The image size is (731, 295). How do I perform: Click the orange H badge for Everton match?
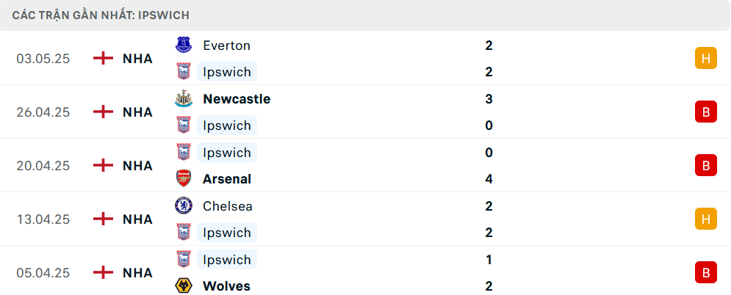point(706,58)
